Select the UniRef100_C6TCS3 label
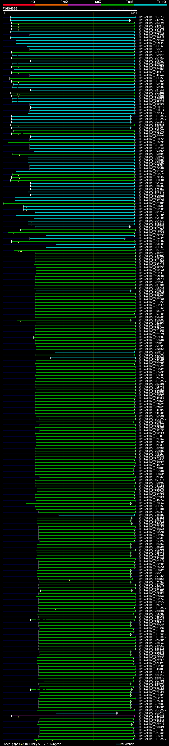The image size is (169, 746). click(152, 90)
